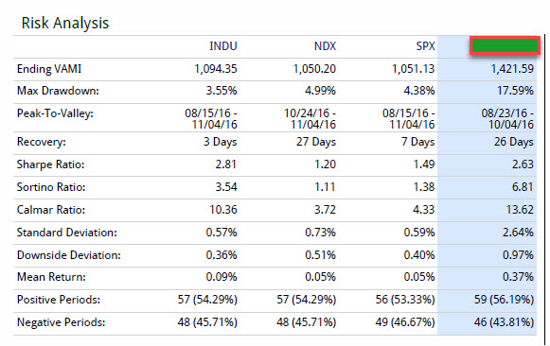Click the INDU Sharpe Ratio 2.81 cell

point(226,164)
